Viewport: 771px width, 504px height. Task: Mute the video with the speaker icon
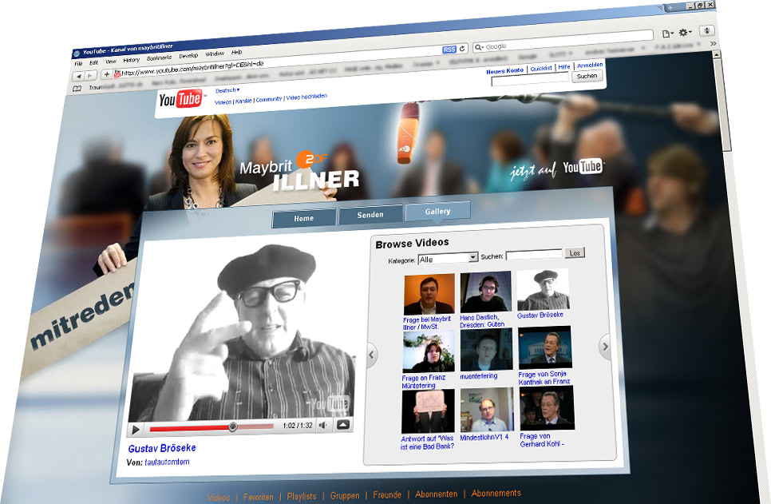point(322,425)
